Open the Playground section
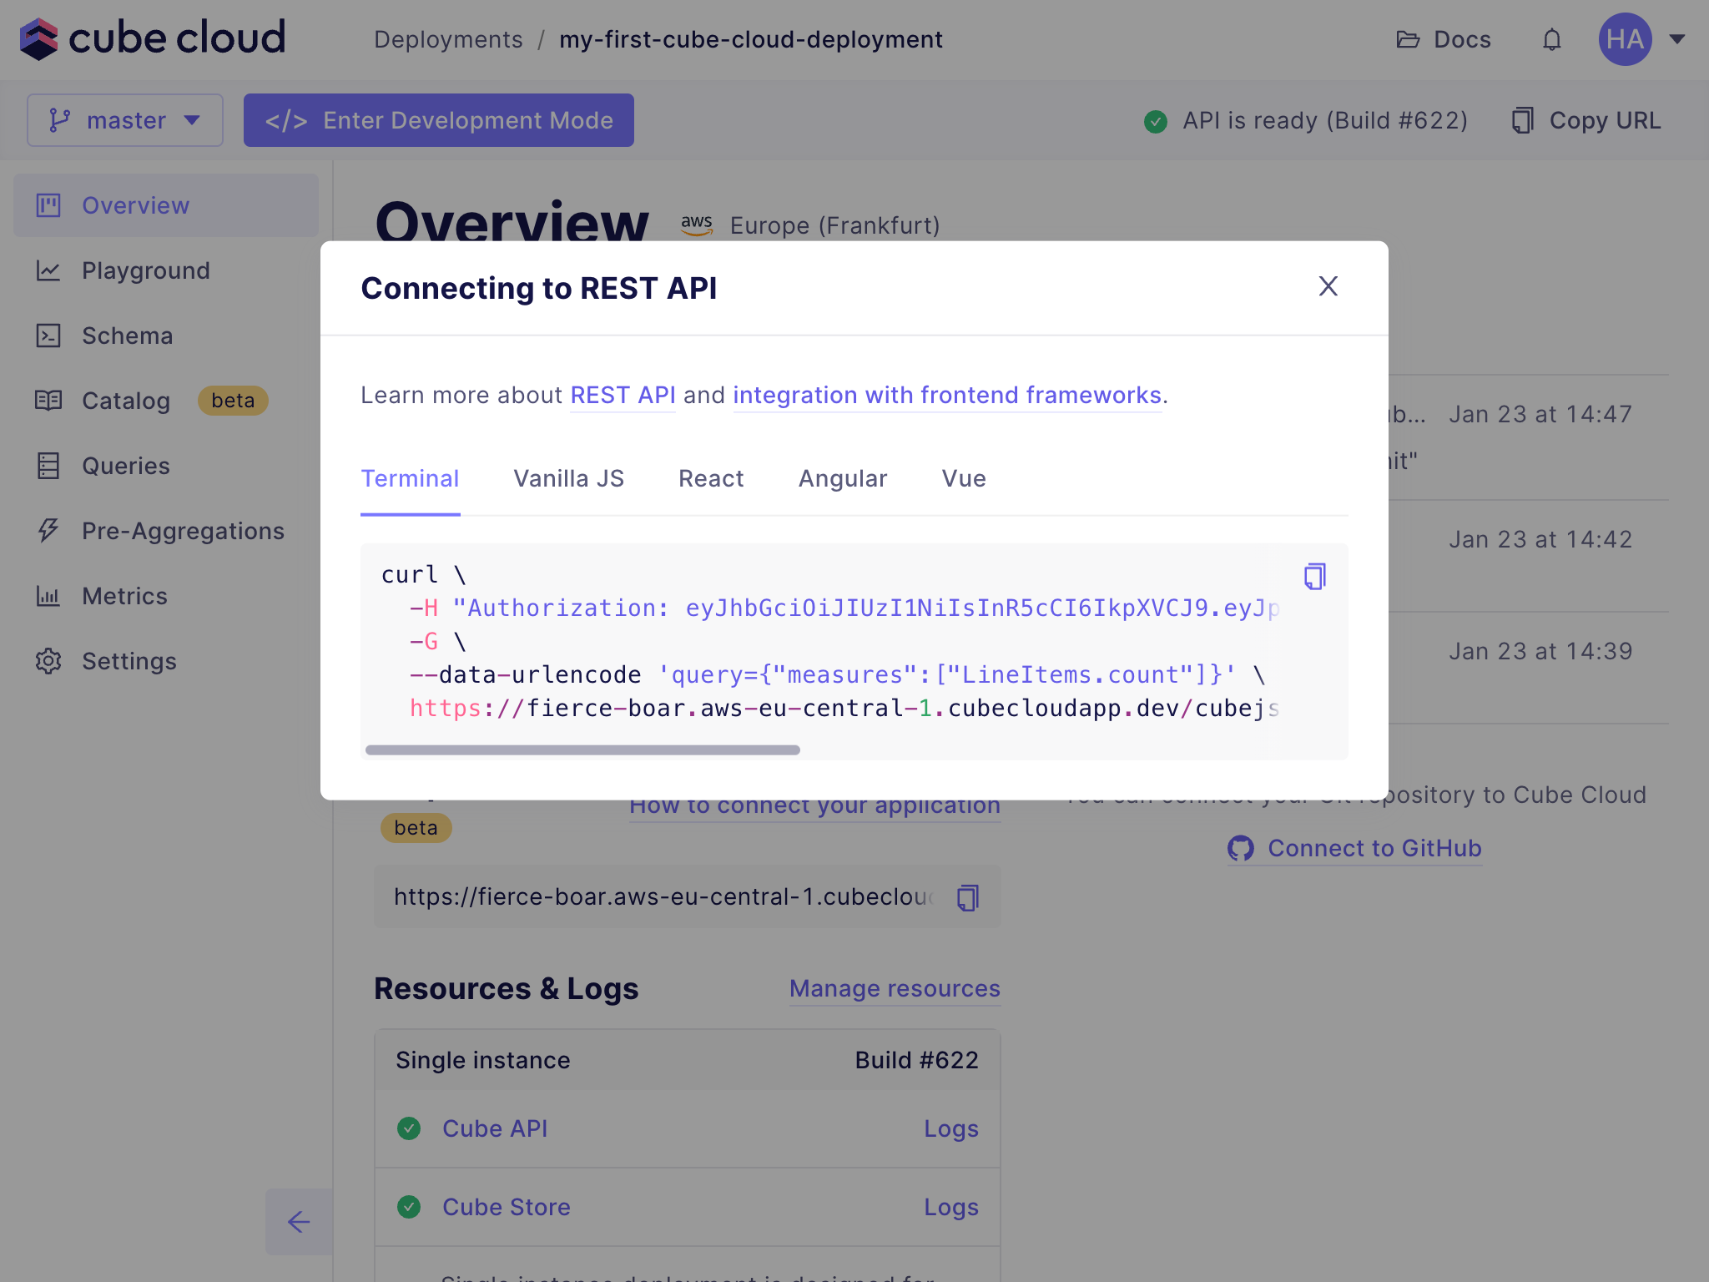The width and height of the screenshot is (1709, 1282). click(145, 270)
